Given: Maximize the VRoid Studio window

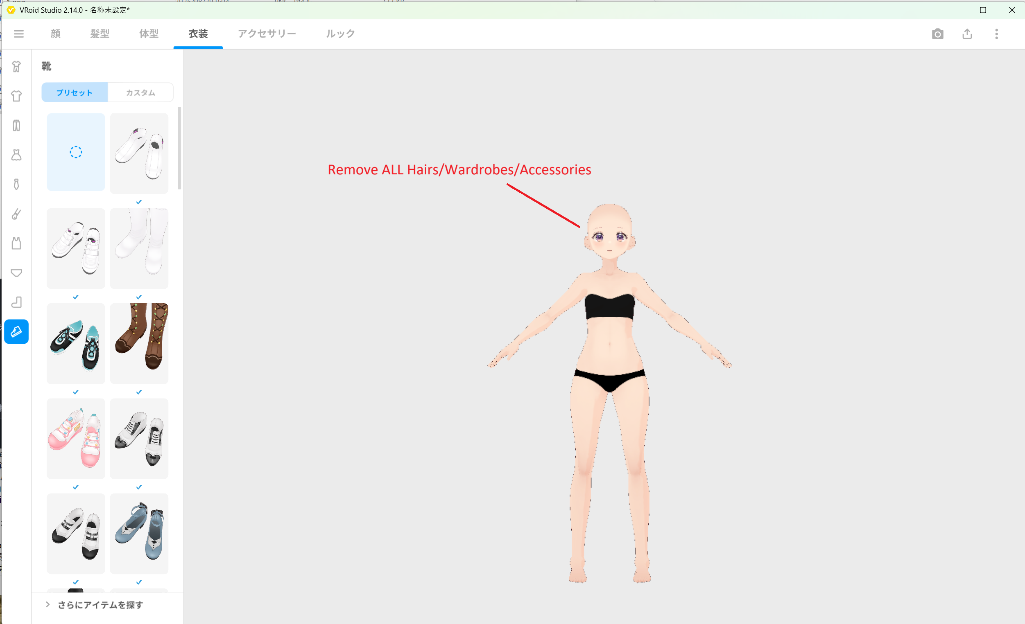Looking at the screenshot, I should coord(983,10).
